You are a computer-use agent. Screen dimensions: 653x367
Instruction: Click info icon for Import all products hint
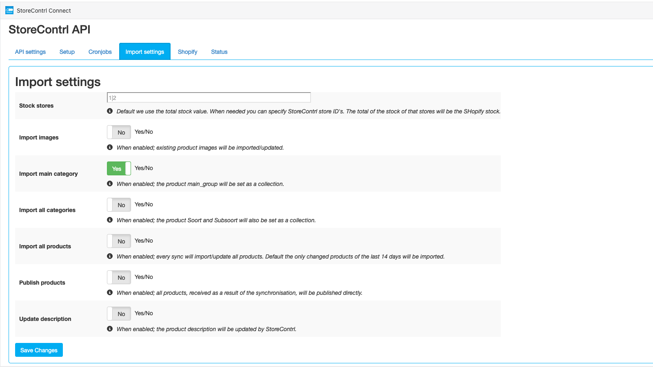[x=110, y=256]
